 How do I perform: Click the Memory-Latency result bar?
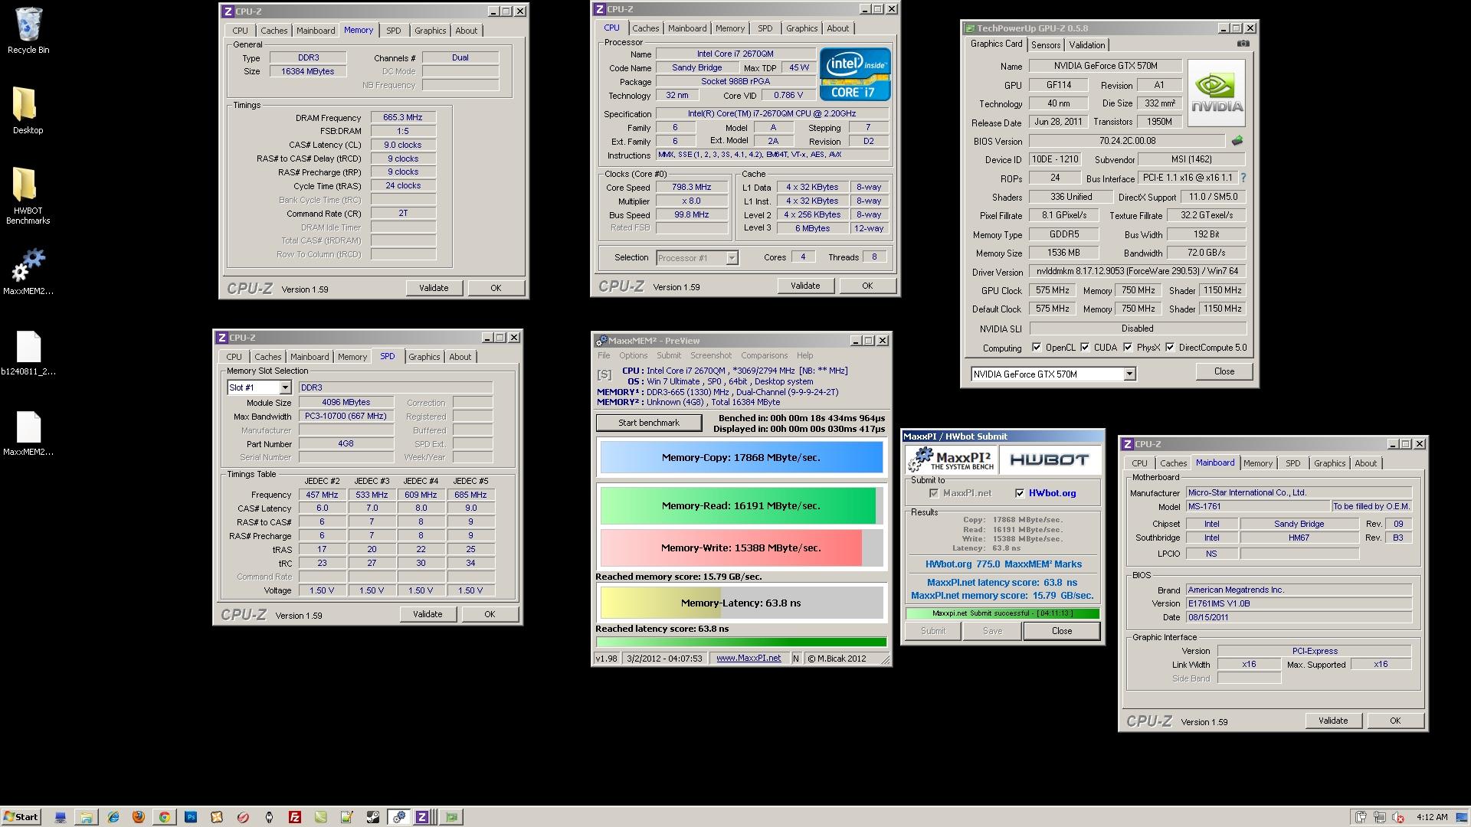[x=741, y=603]
